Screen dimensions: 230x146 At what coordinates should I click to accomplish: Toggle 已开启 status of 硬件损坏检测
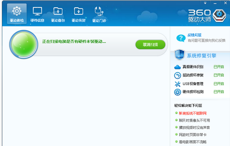coord(219,92)
